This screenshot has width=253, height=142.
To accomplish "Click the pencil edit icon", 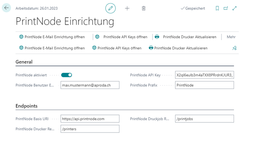I will click(110, 8).
